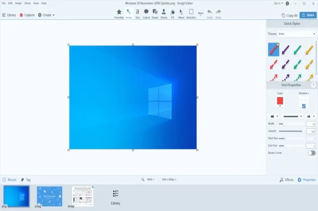
Task: Open the zoom level dropdown
Action: tap(150, 179)
